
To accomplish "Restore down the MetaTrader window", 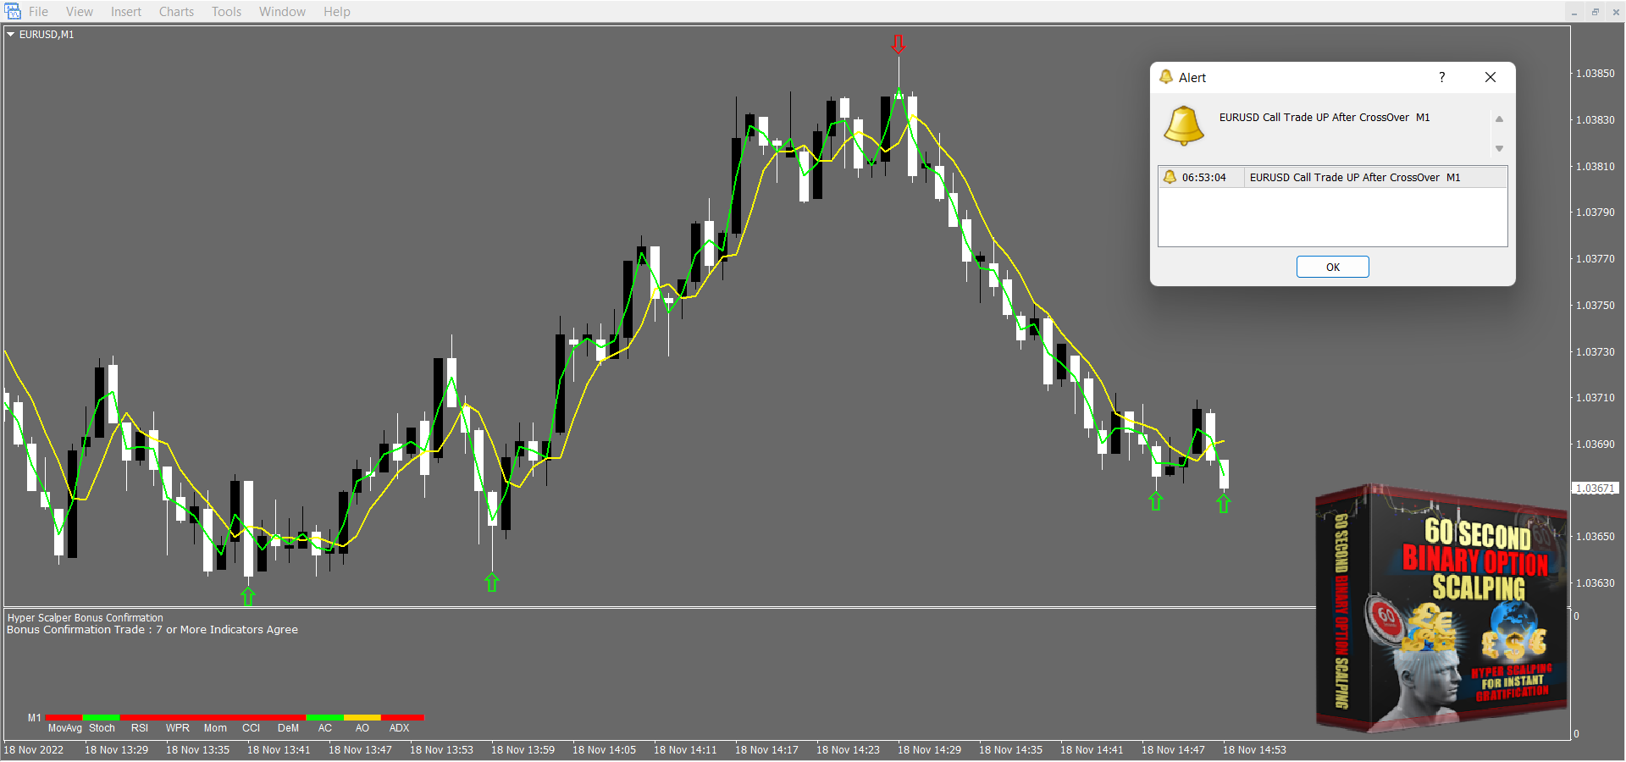I will [1595, 12].
